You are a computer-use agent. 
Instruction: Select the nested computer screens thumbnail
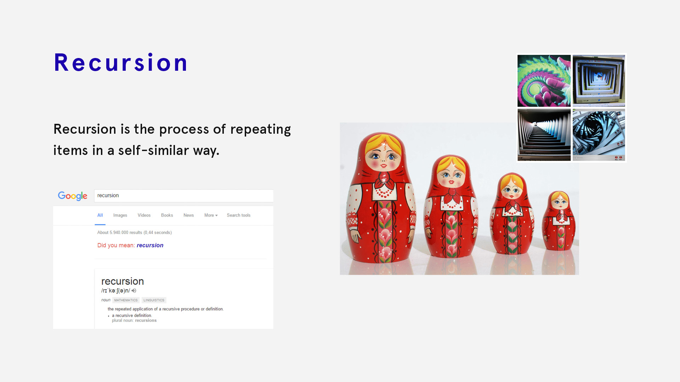tap(599, 81)
